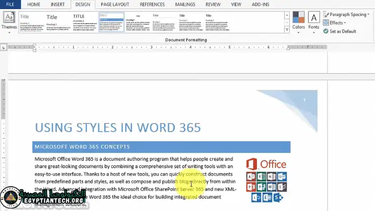The width and height of the screenshot is (375, 211).
Task: Expand the style set gallery More arrow
Action: click(287, 30)
